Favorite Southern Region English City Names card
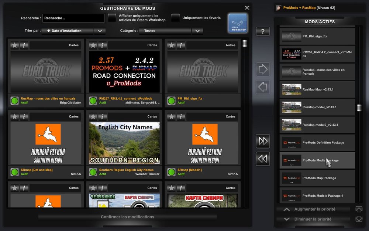 93,116
